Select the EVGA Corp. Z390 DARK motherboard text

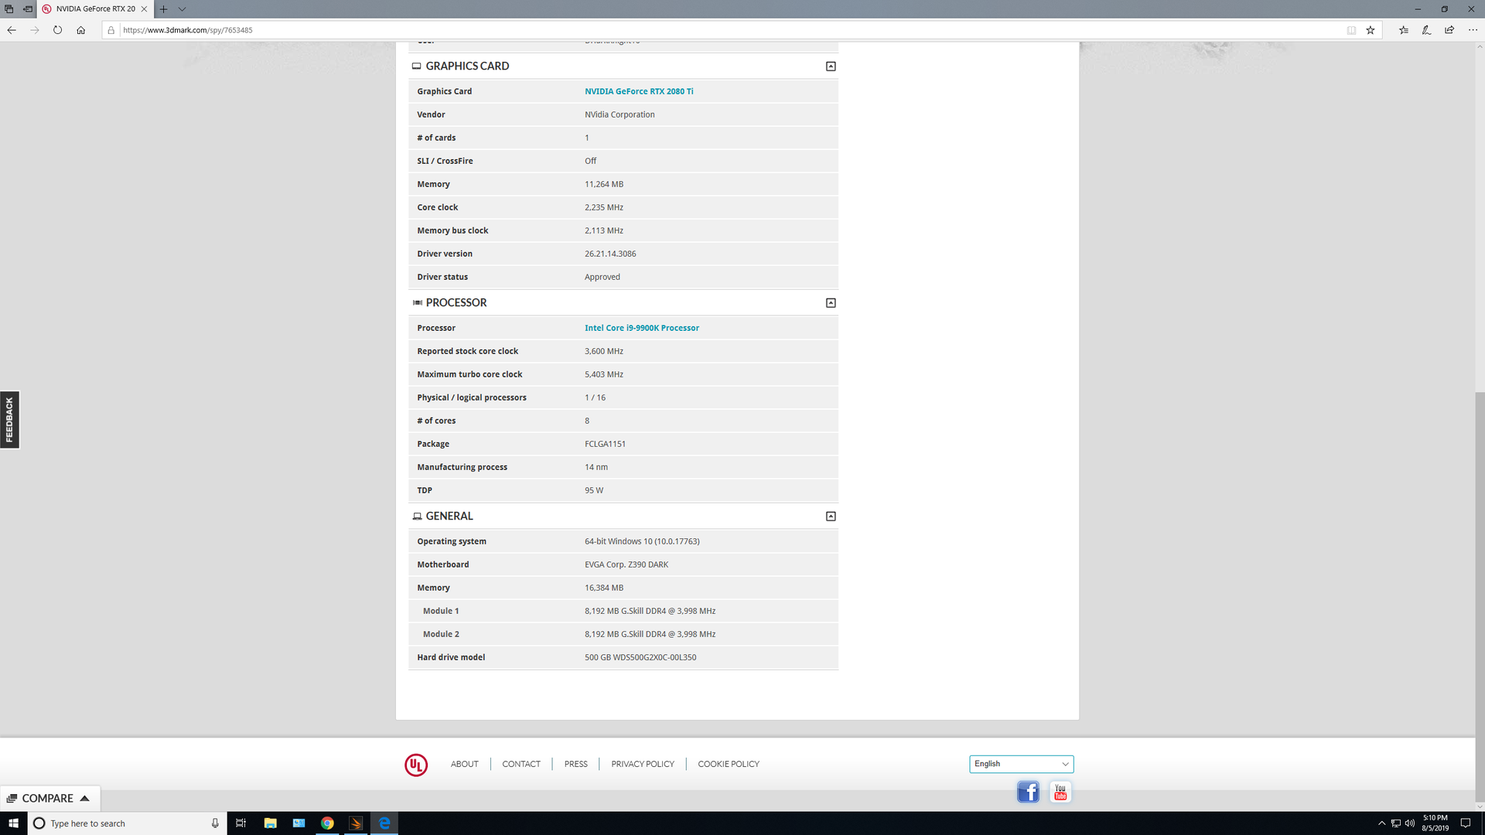(626, 564)
